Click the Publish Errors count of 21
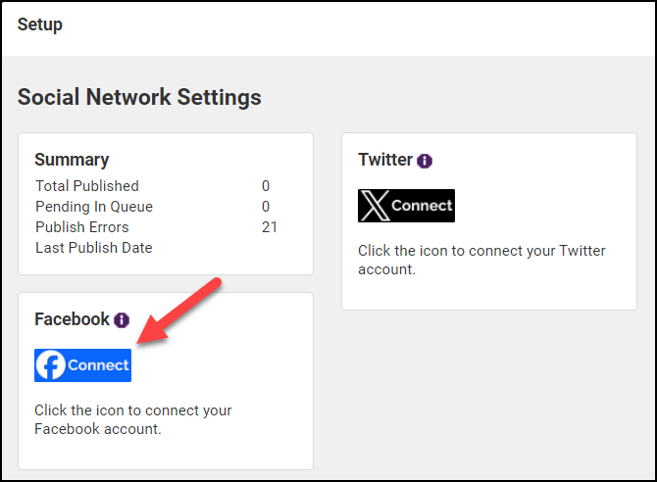The width and height of the screenshot is (657, 482). 269,227
